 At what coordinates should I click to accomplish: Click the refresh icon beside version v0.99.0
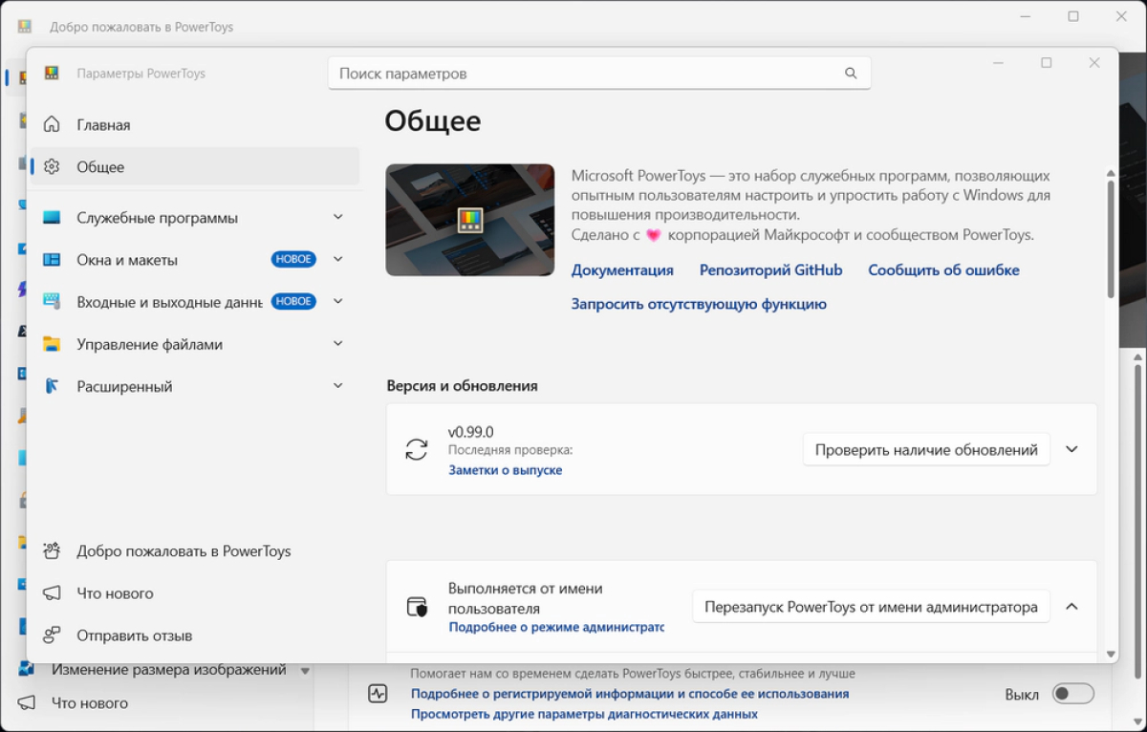tap(417, 450)
